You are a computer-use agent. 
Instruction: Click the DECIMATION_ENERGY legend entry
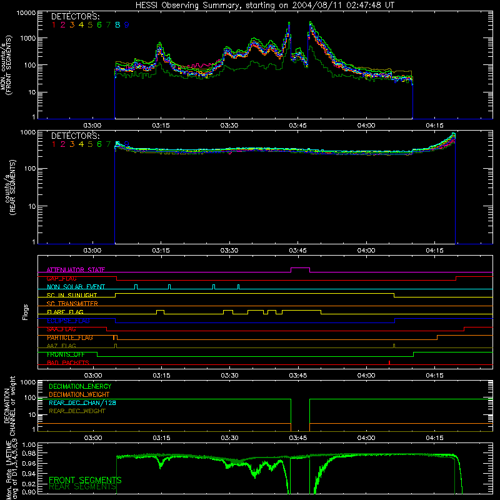pyautogui.click(x=80, y=386)
